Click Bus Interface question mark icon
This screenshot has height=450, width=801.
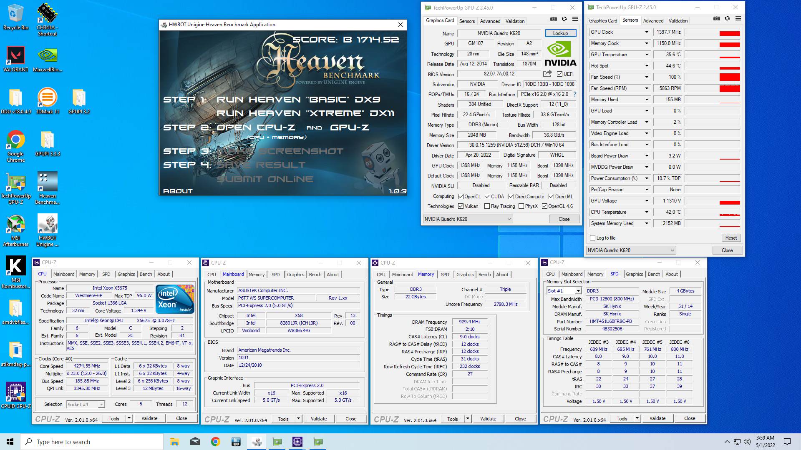tap(574, 94)
